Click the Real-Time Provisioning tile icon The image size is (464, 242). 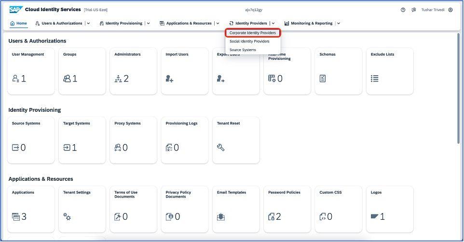point(272,79)
